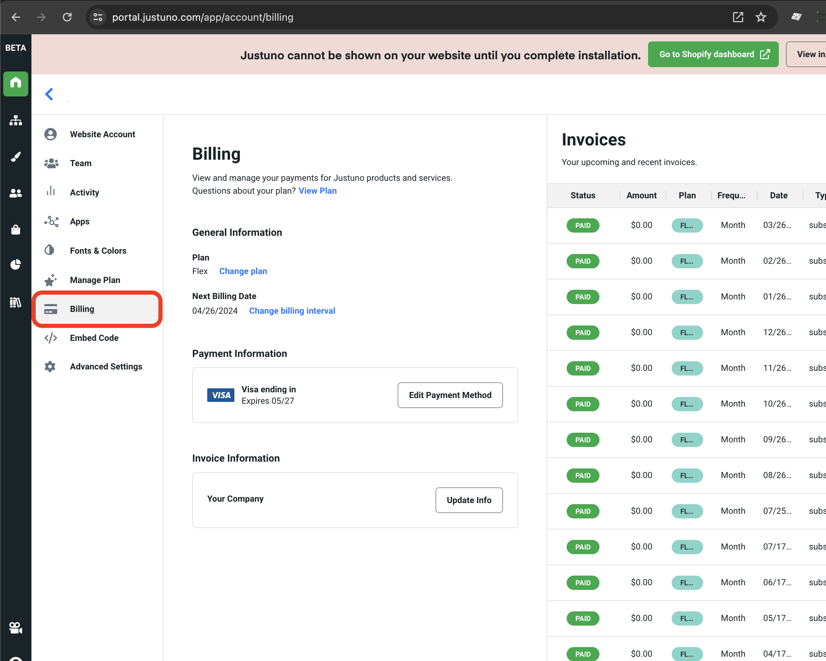Open the sitemap hierarchy icon in sidebar

coord(16,120)
